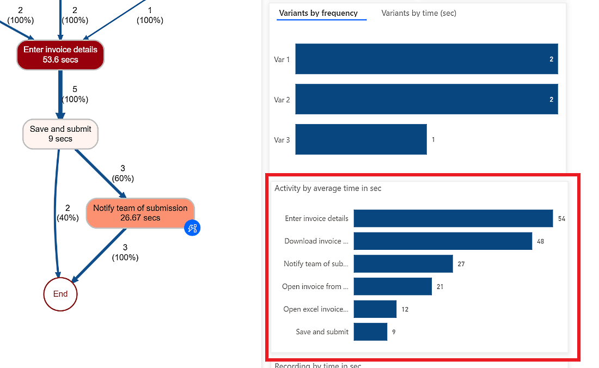Click the Enter invoice details activity bar
The image size is (599, 368).
[453, 218]
